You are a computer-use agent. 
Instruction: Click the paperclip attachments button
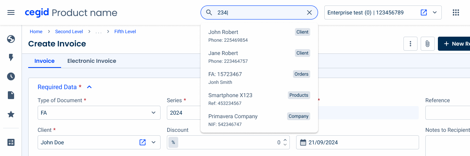click(x=427, y=44)
